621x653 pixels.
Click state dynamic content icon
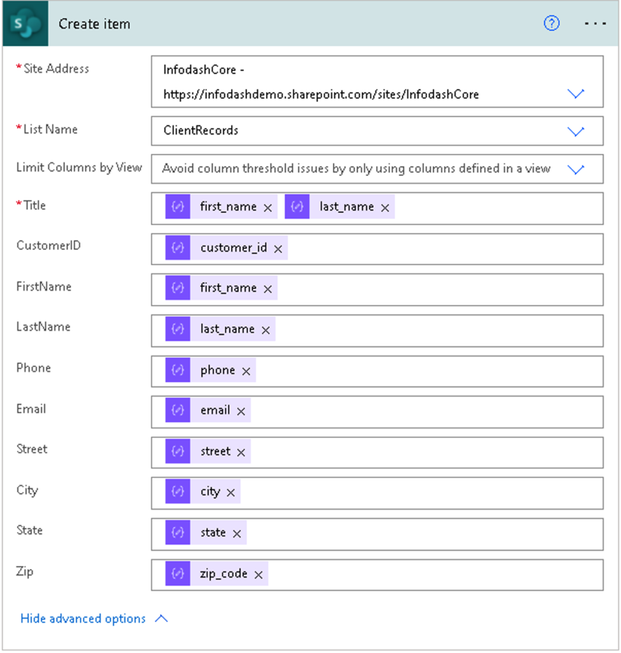click(178, 532)
